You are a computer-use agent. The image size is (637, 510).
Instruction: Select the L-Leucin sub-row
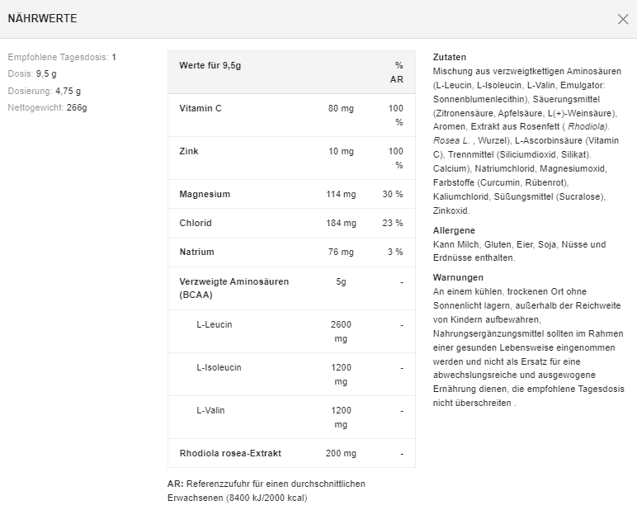[x=215, y=324]
